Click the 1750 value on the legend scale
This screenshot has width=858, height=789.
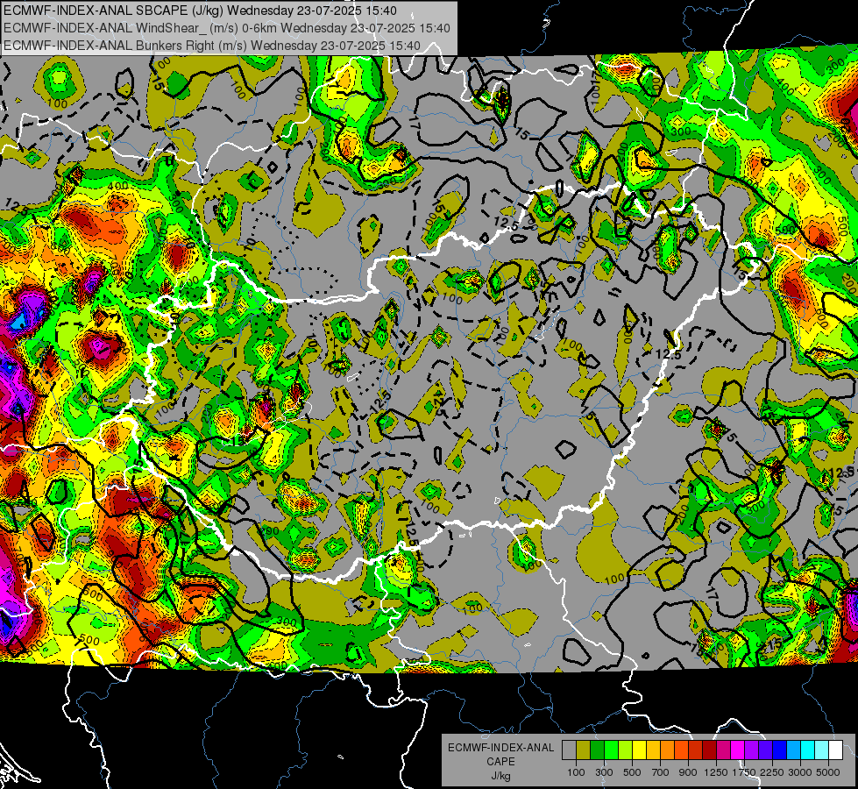[744, 772]
